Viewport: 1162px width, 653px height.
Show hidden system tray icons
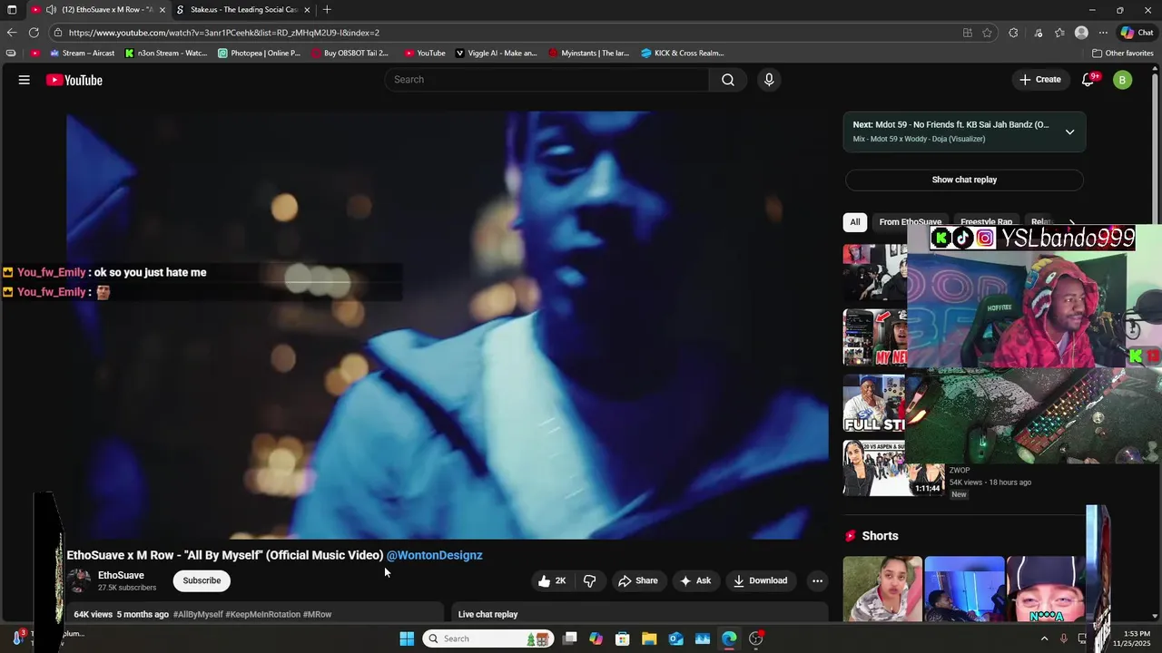coord(1044,638)
